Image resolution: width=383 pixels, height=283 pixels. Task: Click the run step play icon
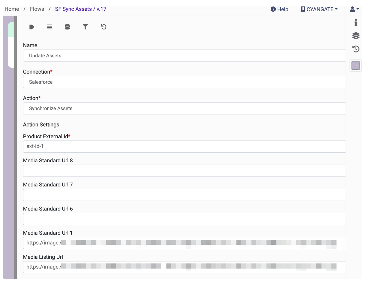tap(31, 27)
